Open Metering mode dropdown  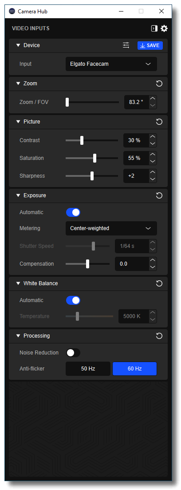coord(111,228)
